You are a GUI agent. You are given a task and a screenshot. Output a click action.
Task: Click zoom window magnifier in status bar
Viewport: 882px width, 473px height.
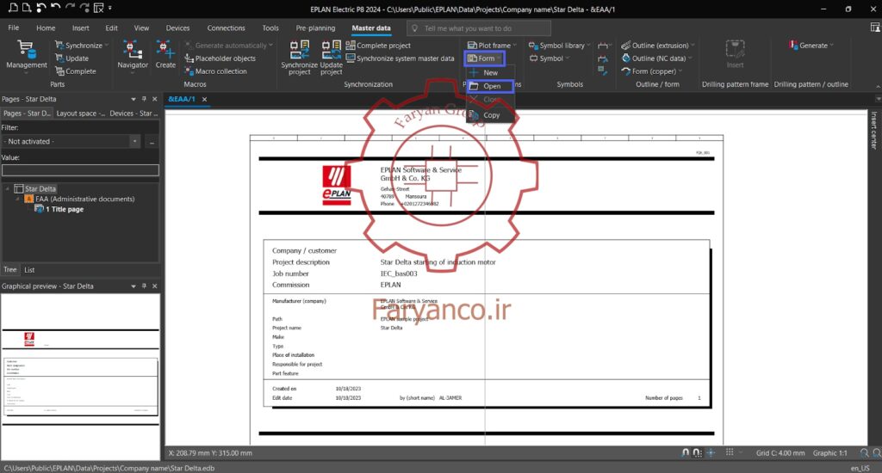click(x=865, y=452)
